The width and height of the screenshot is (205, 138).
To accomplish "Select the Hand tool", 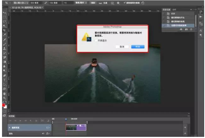I will point(4,93).
